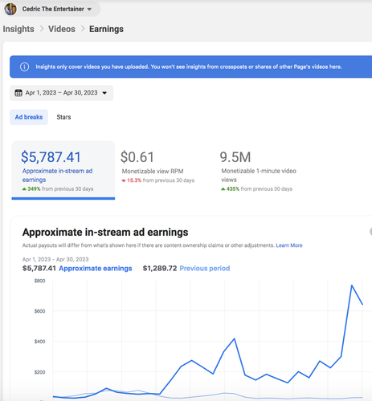Go to Insights breadcrumb
372x401 pixels.
(x=18, y=29)
